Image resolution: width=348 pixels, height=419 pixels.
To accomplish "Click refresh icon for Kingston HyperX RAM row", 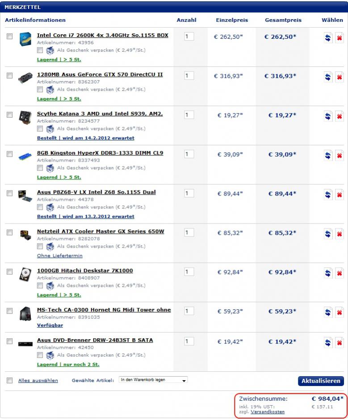I will click(x=328, y=156).
